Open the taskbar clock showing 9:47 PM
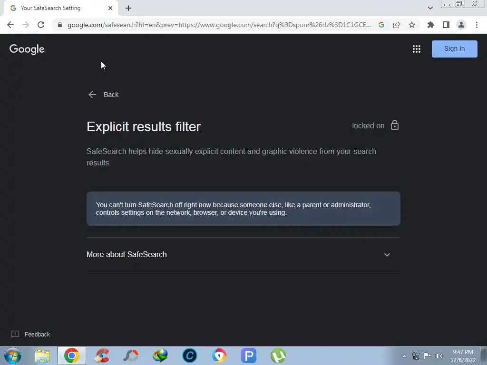Screen dimensions: 487x365 tap(463, 356)
